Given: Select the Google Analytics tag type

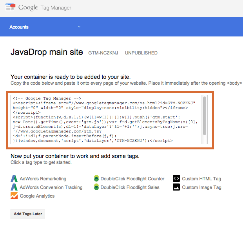Looking at the screenshot, I should pos(37,196).
